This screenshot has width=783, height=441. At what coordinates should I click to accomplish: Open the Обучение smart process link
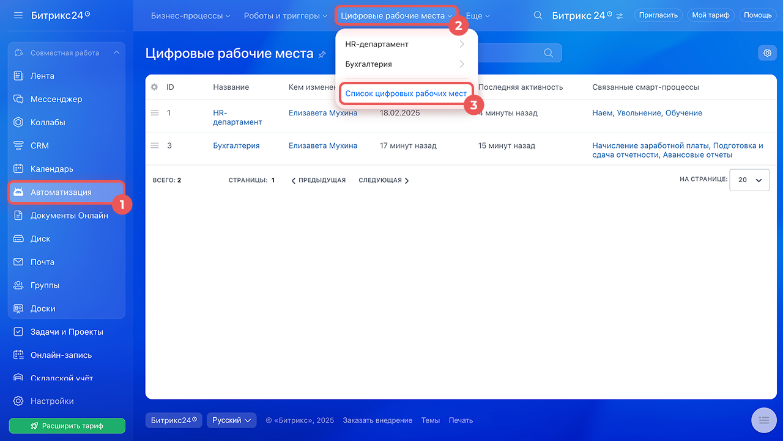[x=684, y=113]
